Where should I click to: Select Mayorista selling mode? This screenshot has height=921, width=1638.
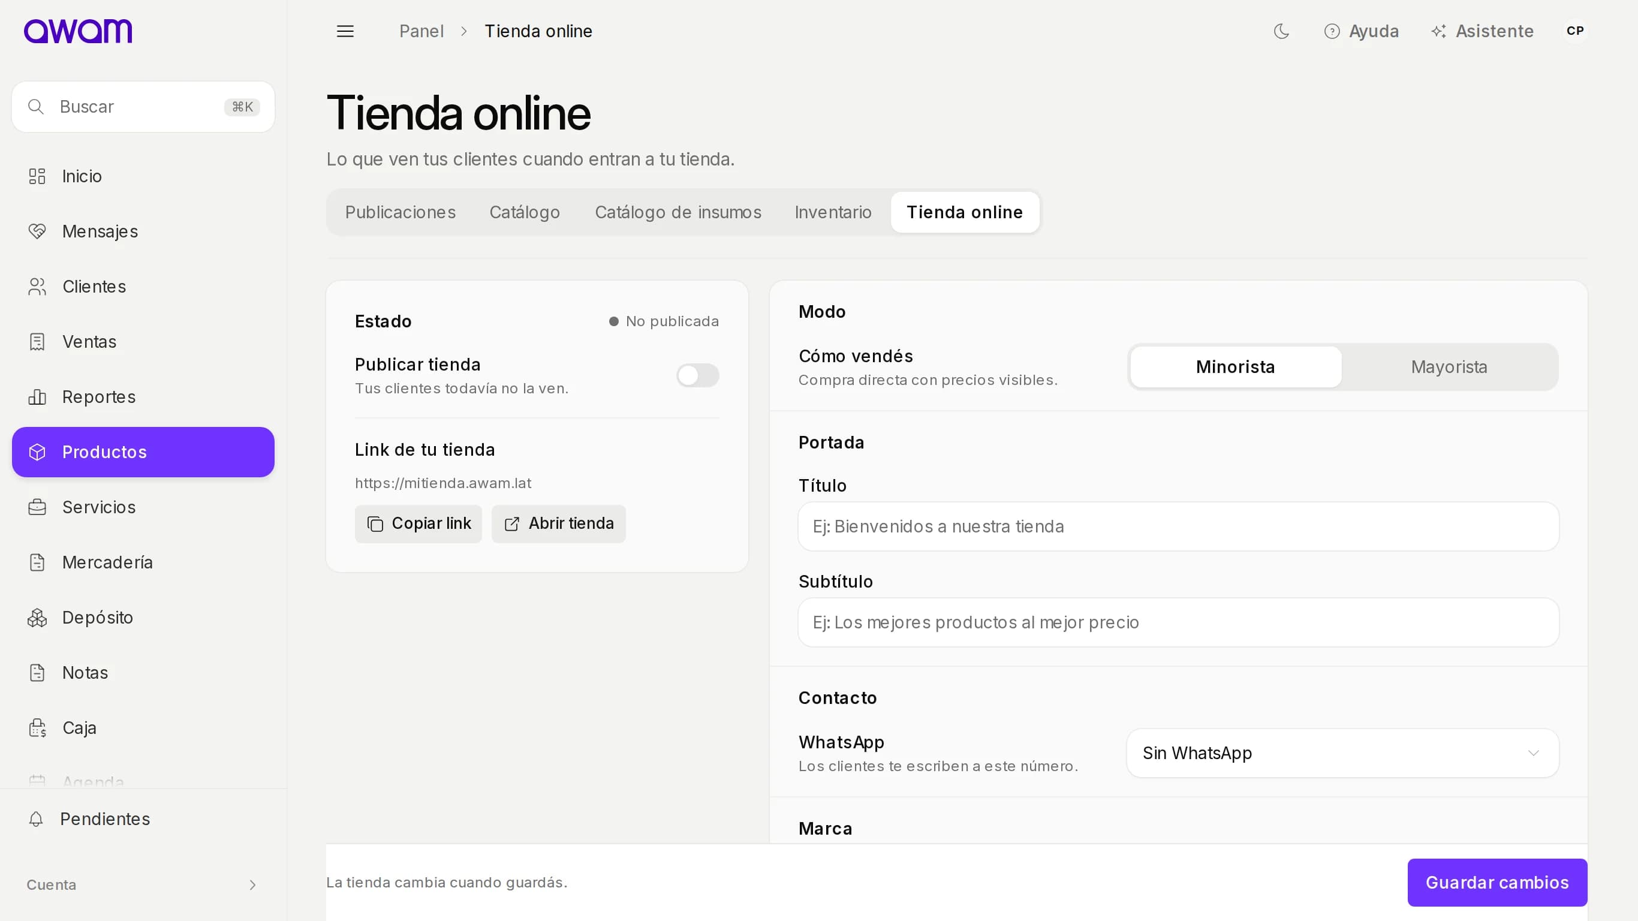pos(1449,367)
